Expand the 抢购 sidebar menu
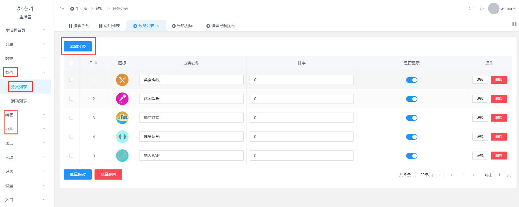This screenshot has height=207, width=519. click(x=25, y=129)
